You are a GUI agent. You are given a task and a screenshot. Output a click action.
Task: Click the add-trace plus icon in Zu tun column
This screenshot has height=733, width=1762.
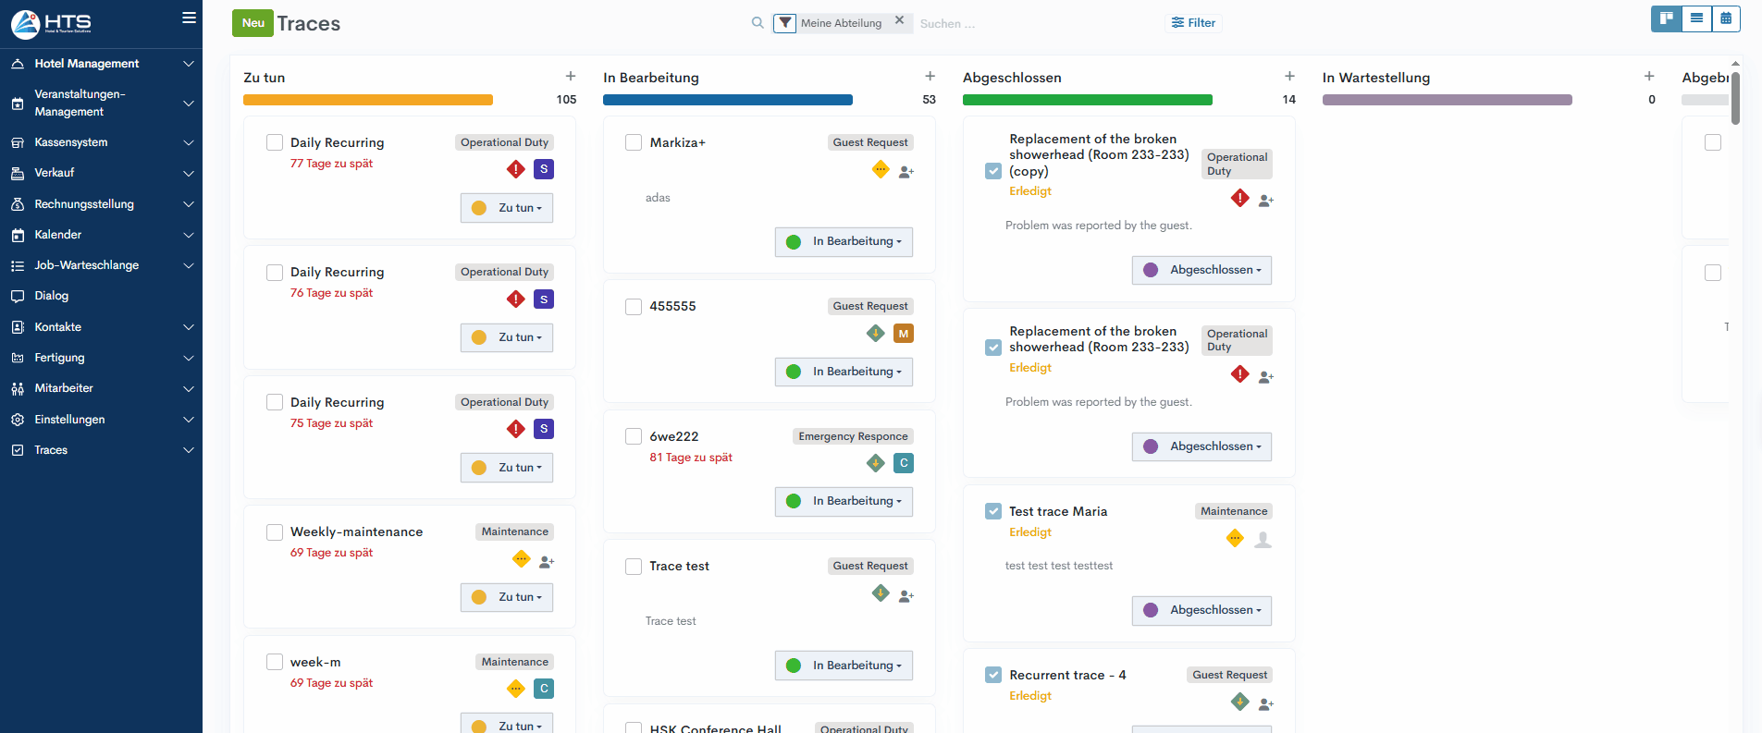pos(571,77)
